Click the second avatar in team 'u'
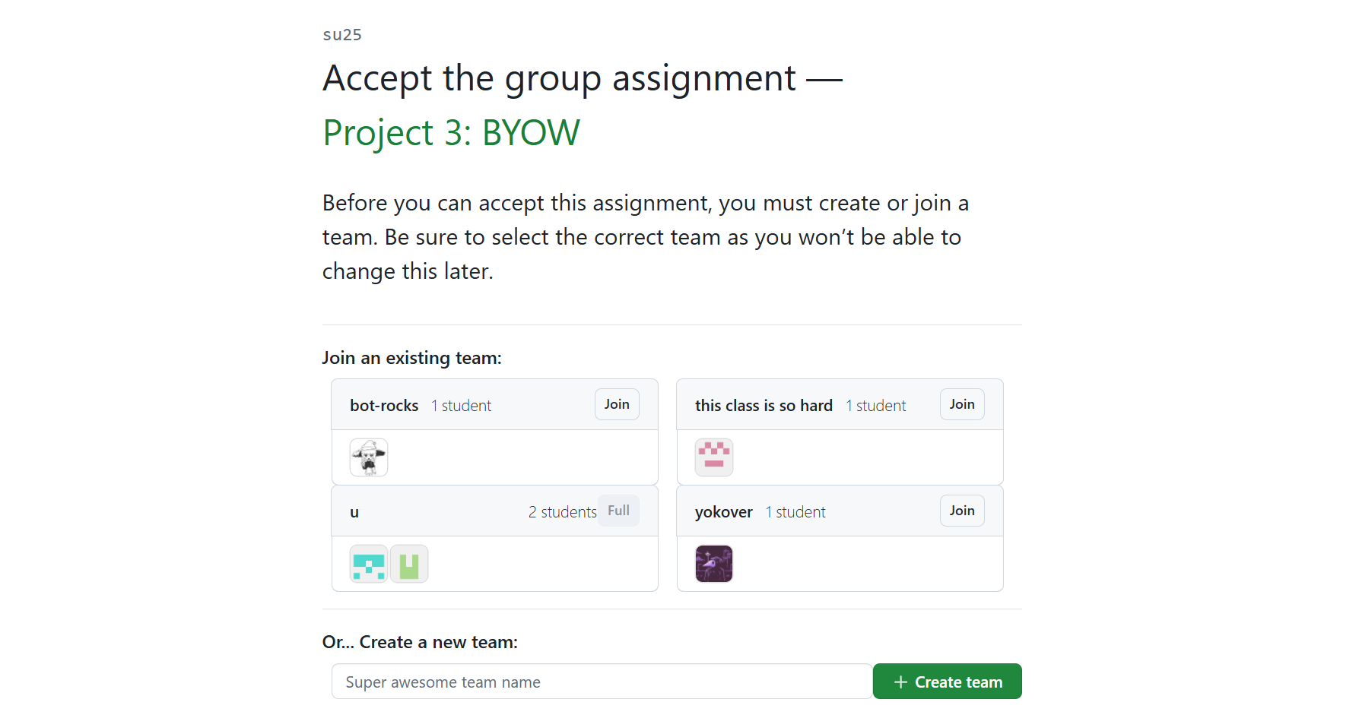 409,563
